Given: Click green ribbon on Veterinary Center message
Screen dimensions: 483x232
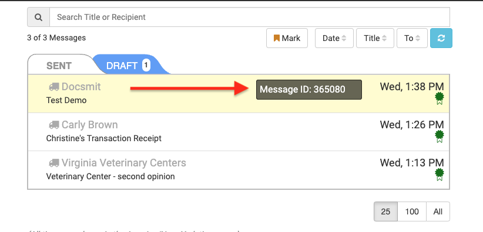Looking at the screenshot, I should pyautogui.click(x=440, y=175).
